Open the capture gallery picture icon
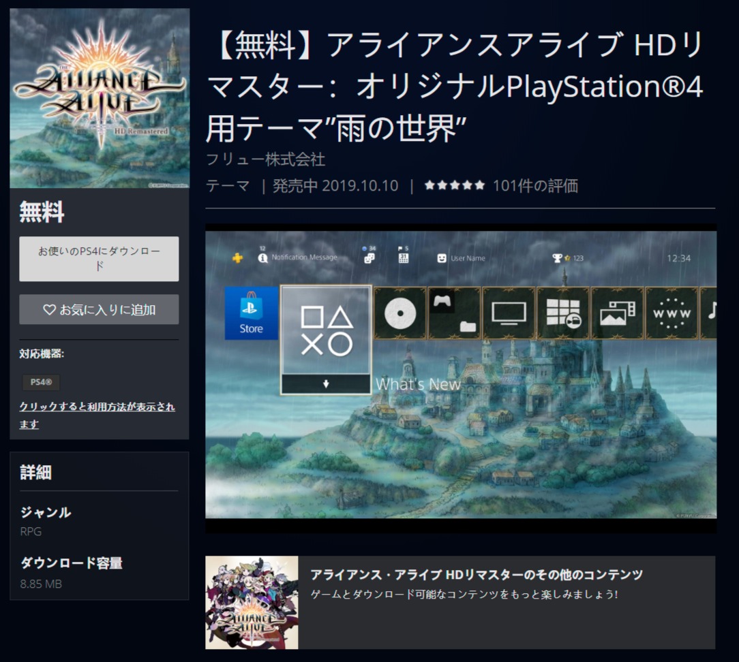This screenshot has width=739, height=662. tap(618, 313)
